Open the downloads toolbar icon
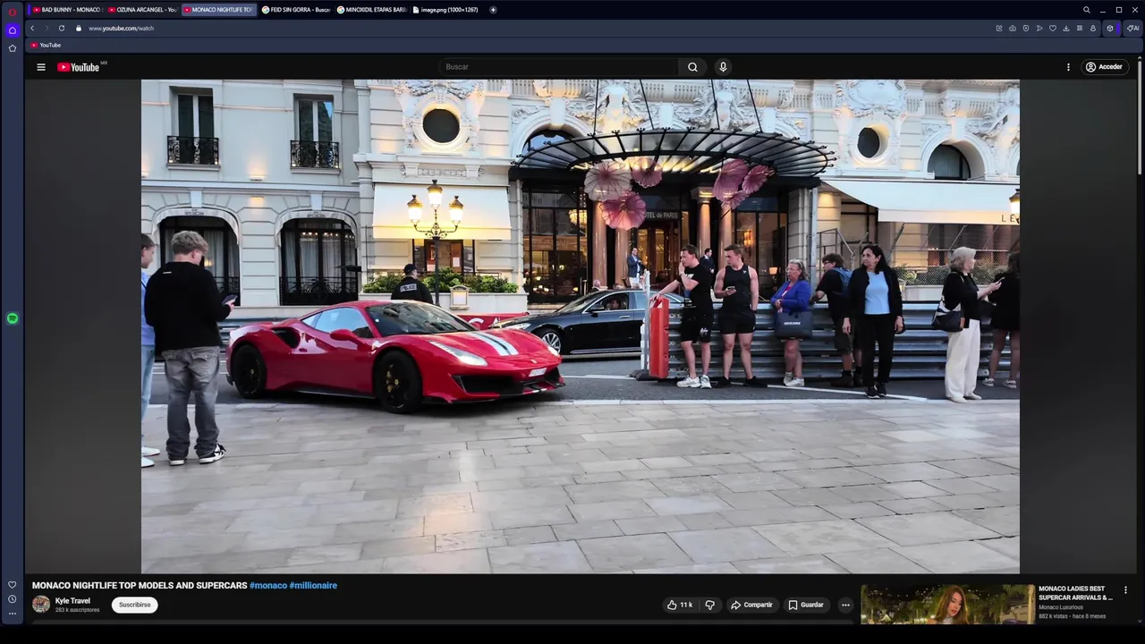The height and width of the screenshot is (644, 1145). 1066,29
